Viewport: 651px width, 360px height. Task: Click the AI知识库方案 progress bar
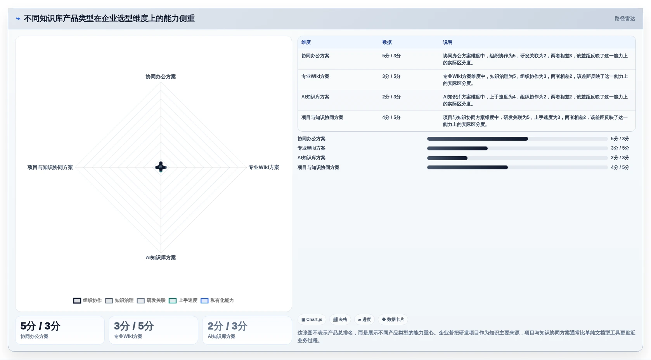point(517,158)
